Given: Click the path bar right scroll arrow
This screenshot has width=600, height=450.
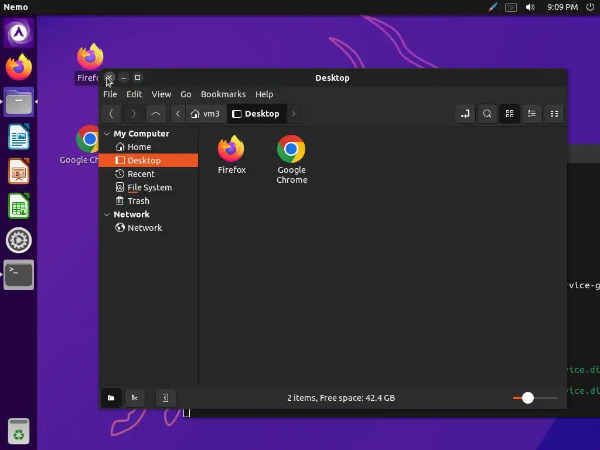Looking at the screenshot, I should pos(294,114).
